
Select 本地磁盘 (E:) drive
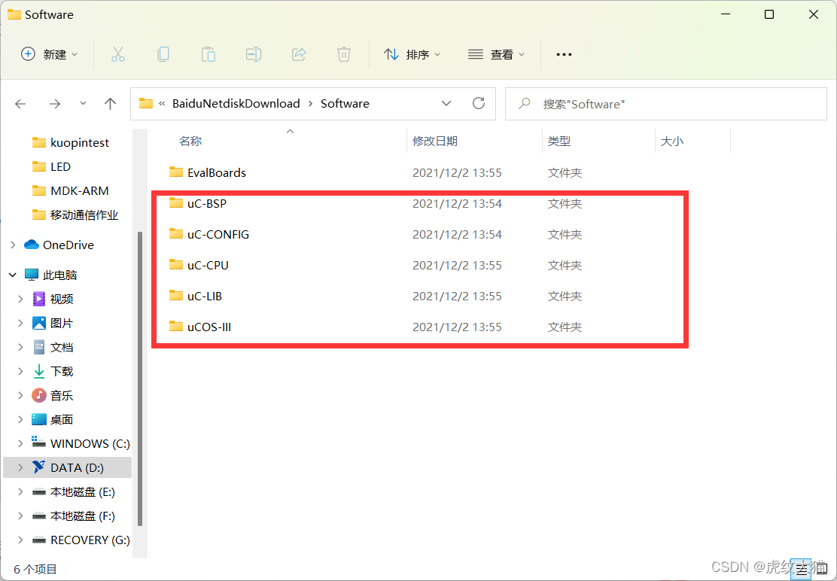83,492
